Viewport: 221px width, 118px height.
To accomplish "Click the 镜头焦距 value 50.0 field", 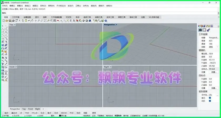I will coord(214,54).
